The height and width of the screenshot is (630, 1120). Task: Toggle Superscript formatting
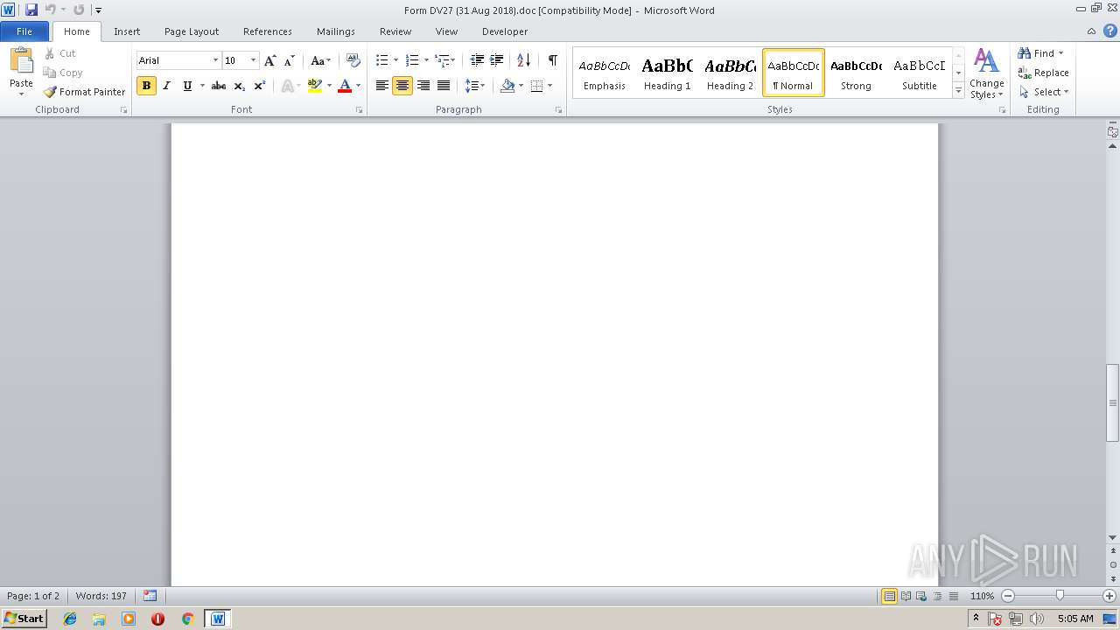[260, 86]
